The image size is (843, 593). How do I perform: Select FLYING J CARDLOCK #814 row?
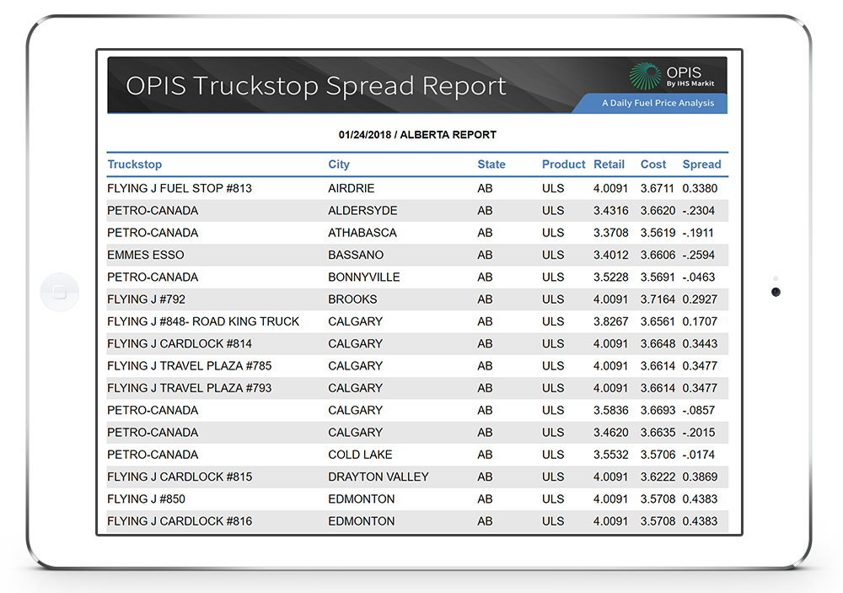[417, 343]
